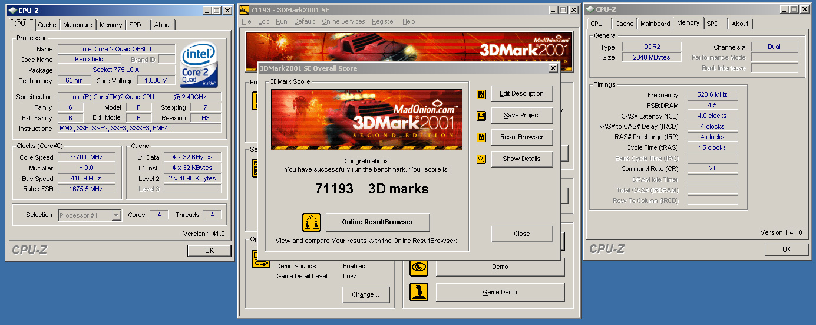Viewport: 816px width, 325px height.
Task: Click the Core Voltage 1.600 V field
Action: pyautogui.click(x=156, y=81)
